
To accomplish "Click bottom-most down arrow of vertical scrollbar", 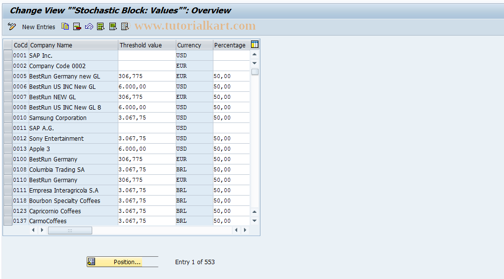I will coord(254,221).
